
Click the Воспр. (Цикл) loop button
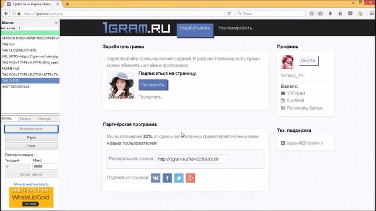click(x=31, y=175)
